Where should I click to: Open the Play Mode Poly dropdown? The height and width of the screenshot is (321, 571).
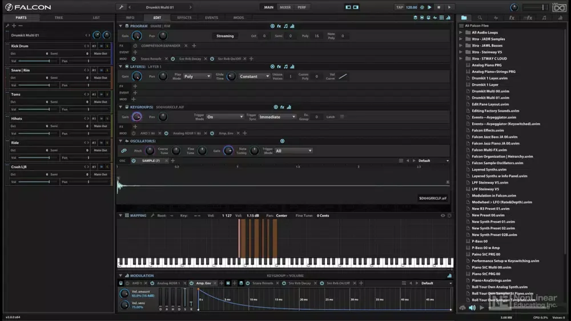(x=197, y=76)
